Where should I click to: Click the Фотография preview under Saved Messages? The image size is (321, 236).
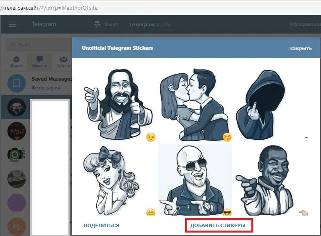(x=46, y=88)
